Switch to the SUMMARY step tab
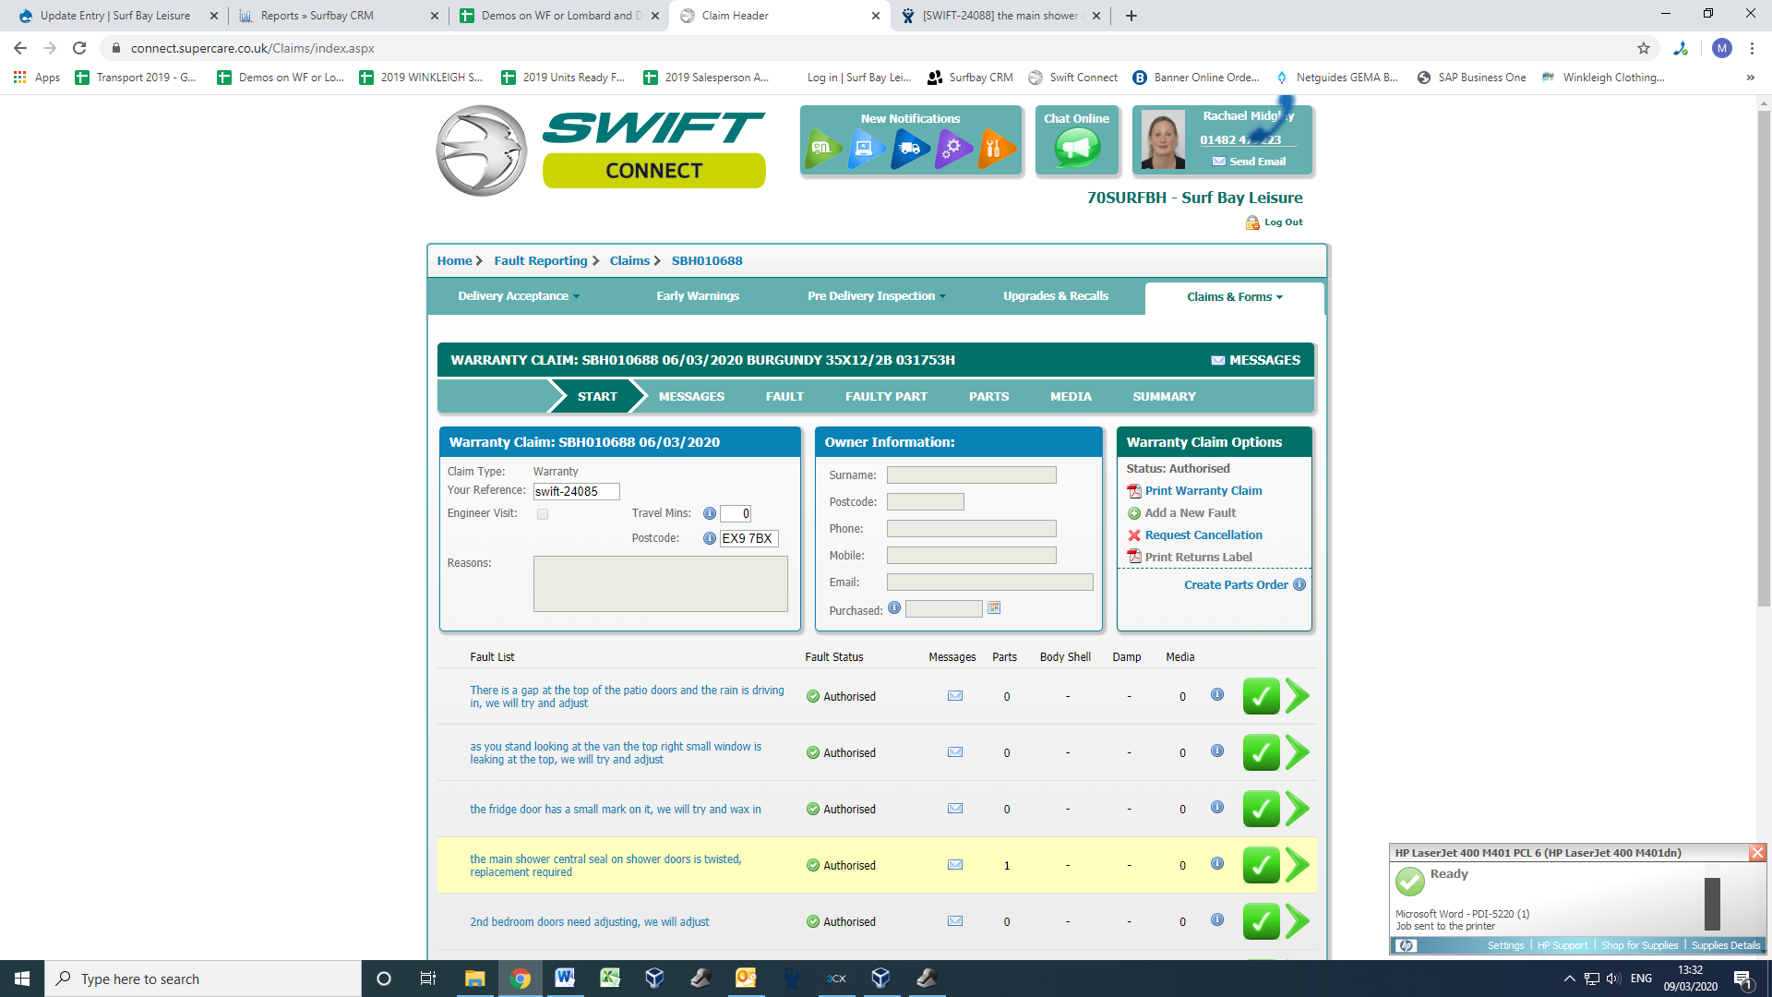Screen dimensions: 1772x997 click(1164, 397)
